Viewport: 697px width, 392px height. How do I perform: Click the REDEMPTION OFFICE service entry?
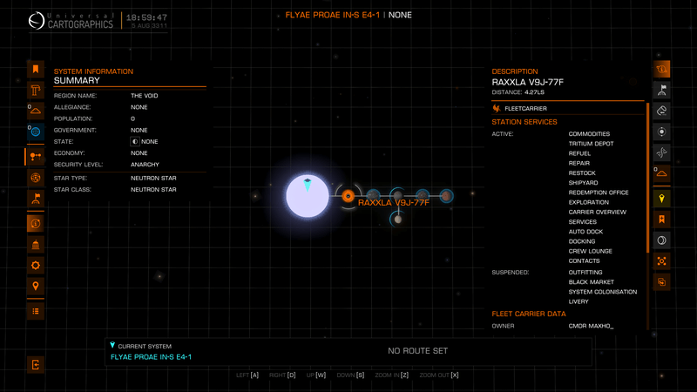pyautogui.click(x=599, y=193)
